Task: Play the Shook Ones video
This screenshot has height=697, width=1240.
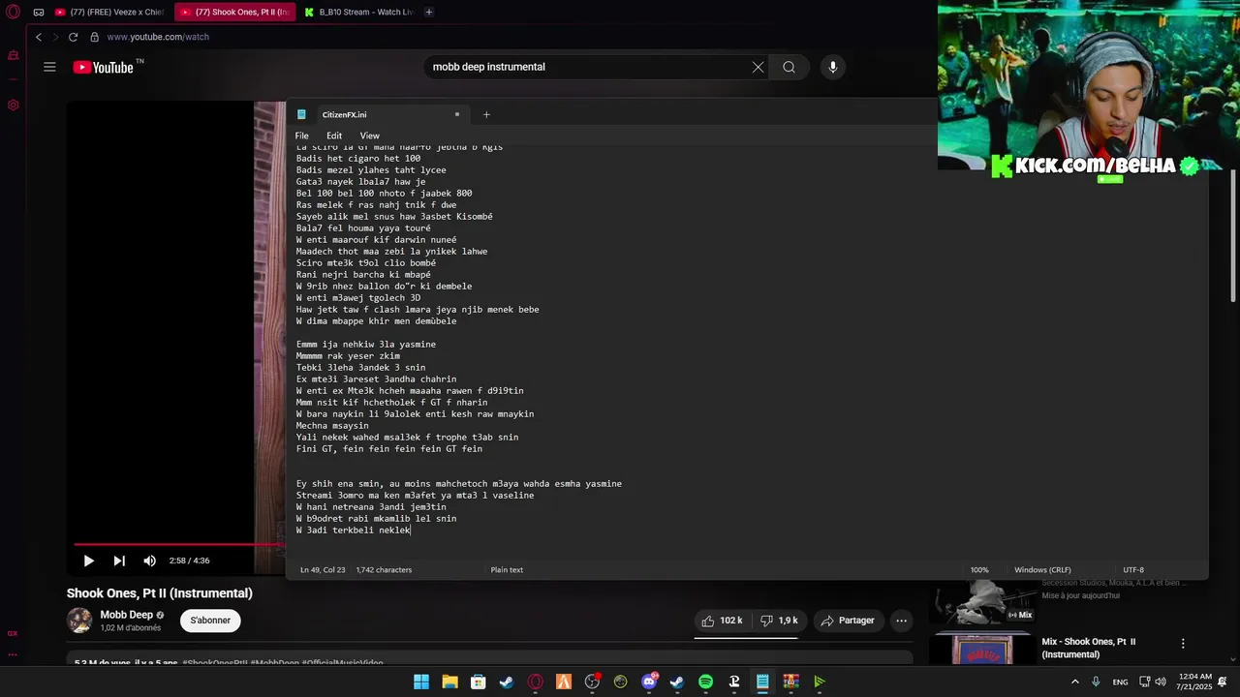Action: [x=88, y=561]
